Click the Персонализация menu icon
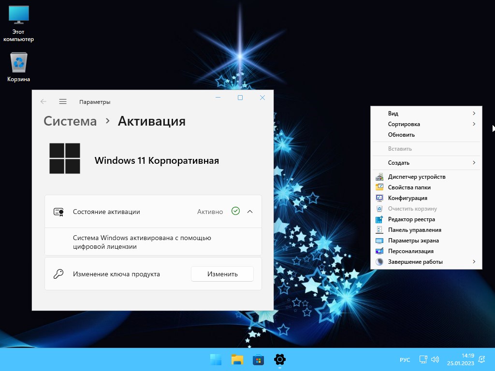The width and height of the screenshot is (495, 371). pyautogui.click(x=379, y=251)
